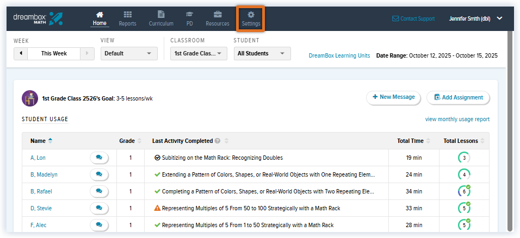Open the Classroom dropdown selector
520x238 pixels.
tap(199, 53)
